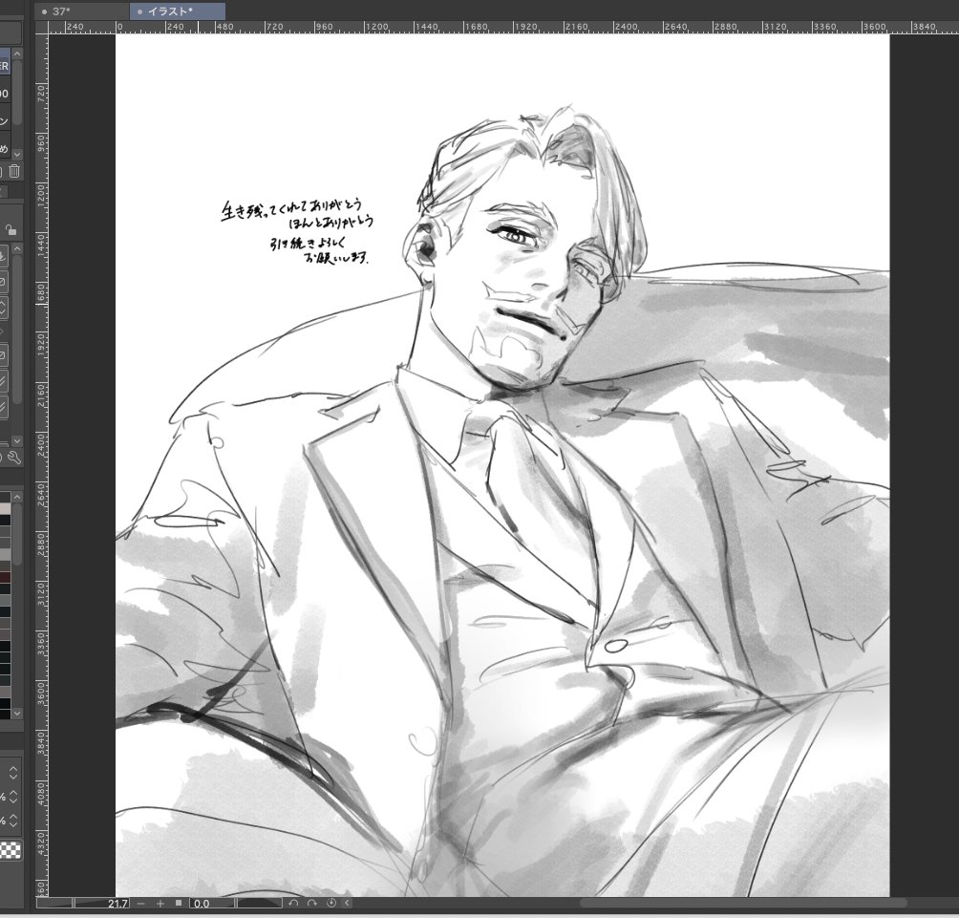Select the dark red color swatch
959x918 pixels.
point(5,577)
